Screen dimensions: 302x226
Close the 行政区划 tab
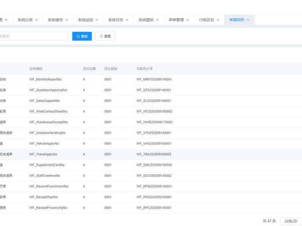[218, 20]
